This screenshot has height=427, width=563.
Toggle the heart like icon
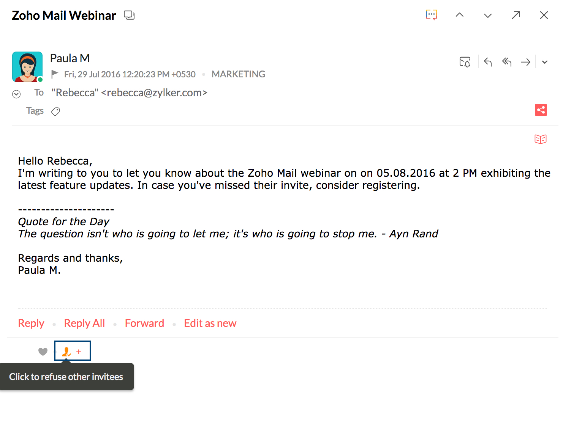click(43, 352)
